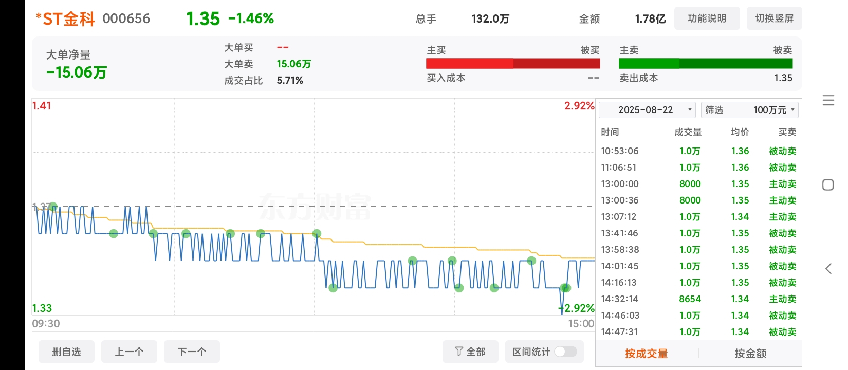Click the 09:30 time axis label
The width and height of the screenshot is (848, 370).
46,324
